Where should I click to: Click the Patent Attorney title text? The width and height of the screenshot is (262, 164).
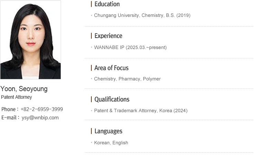(x=17, y=97)
